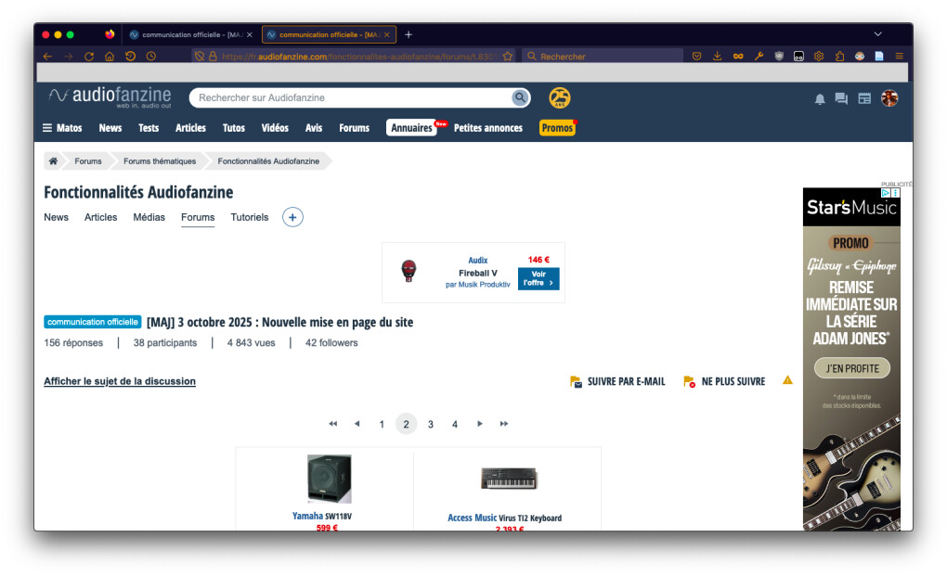Click the Fonctionnalités Audiofanzine breadcrumb
This screenshot has width=947, height=576.
click(268, 161)
